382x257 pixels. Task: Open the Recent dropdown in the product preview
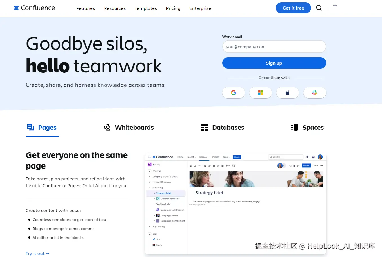point(191,157)
